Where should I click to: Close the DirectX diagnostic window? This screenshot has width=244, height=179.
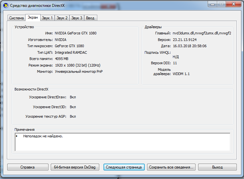point(234,4)
